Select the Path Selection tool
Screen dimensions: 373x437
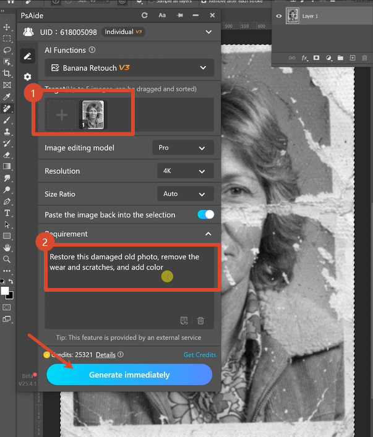coord(7,224)
